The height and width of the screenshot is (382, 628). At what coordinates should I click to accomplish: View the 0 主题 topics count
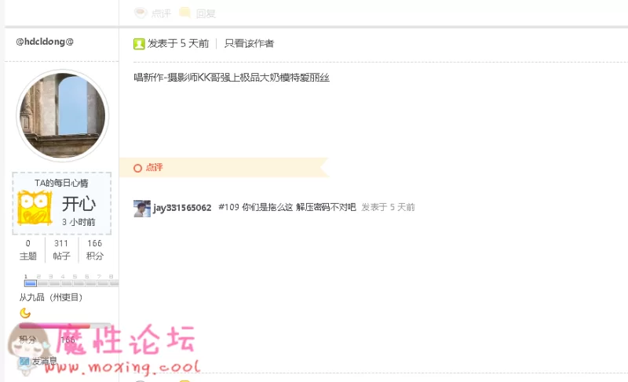tap(28, 249)
